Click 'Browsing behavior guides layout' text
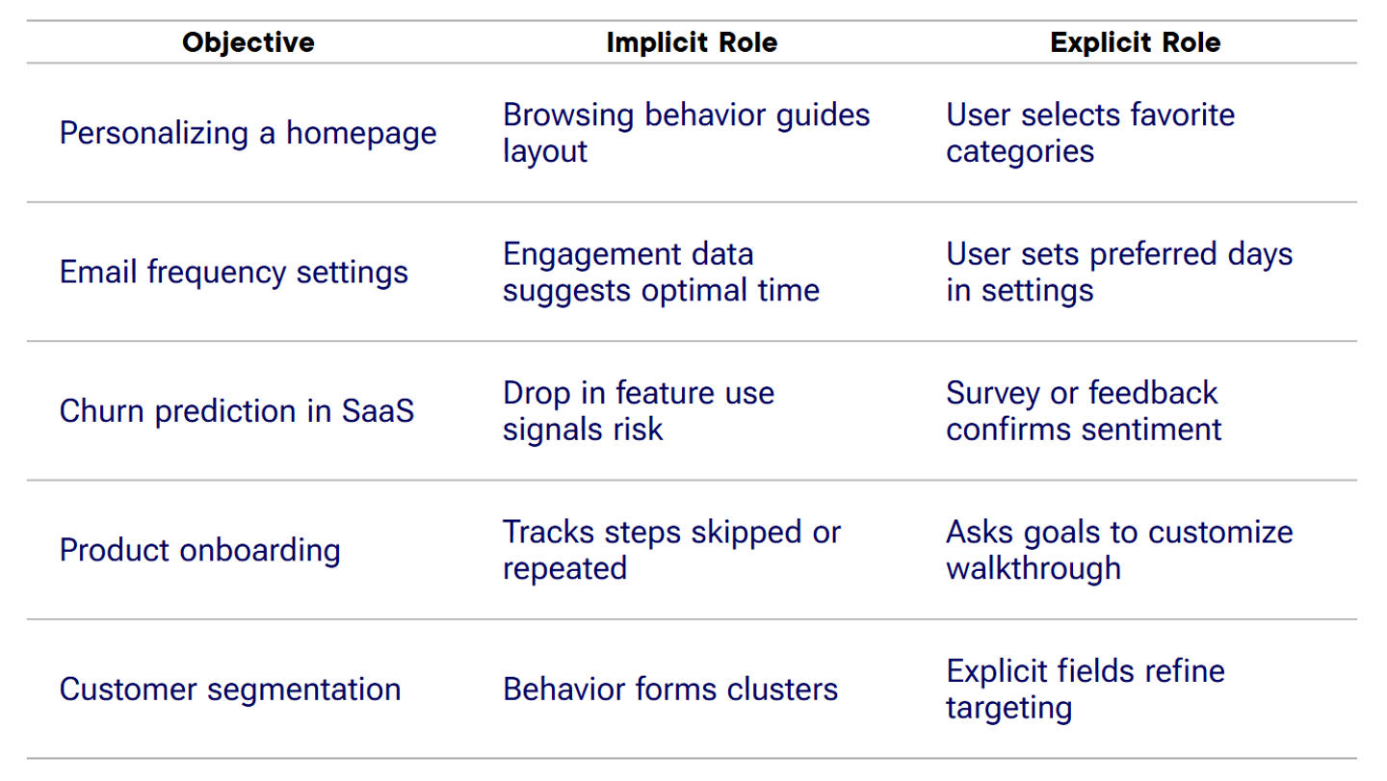Image resolution: width=1387 pixels, height=781 pixels. click(686, 133)
